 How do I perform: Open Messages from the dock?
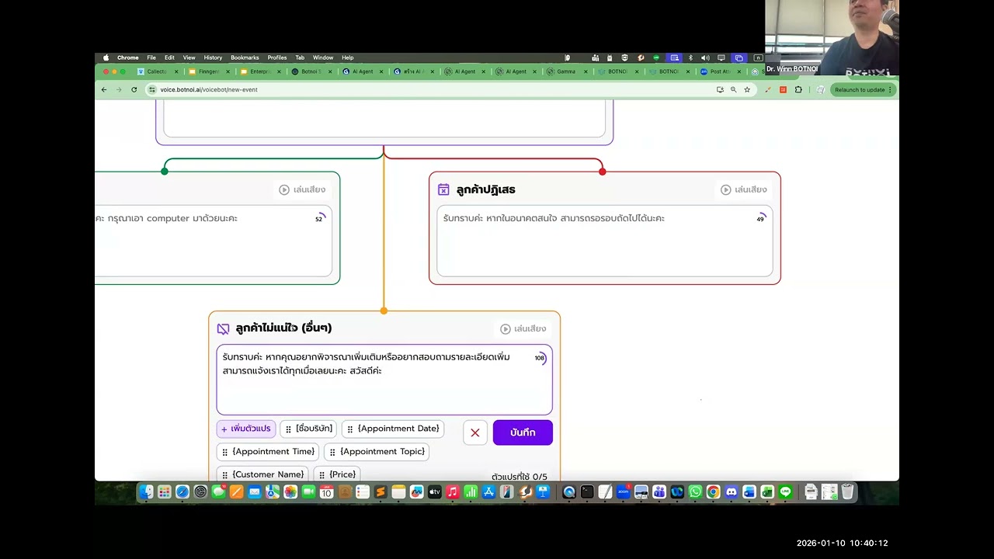[219, 491]
